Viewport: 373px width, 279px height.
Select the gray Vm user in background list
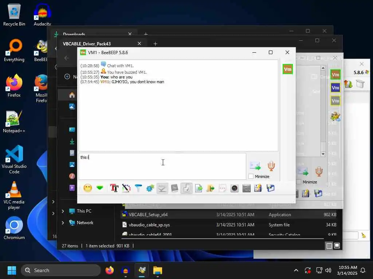pos(335,101)
